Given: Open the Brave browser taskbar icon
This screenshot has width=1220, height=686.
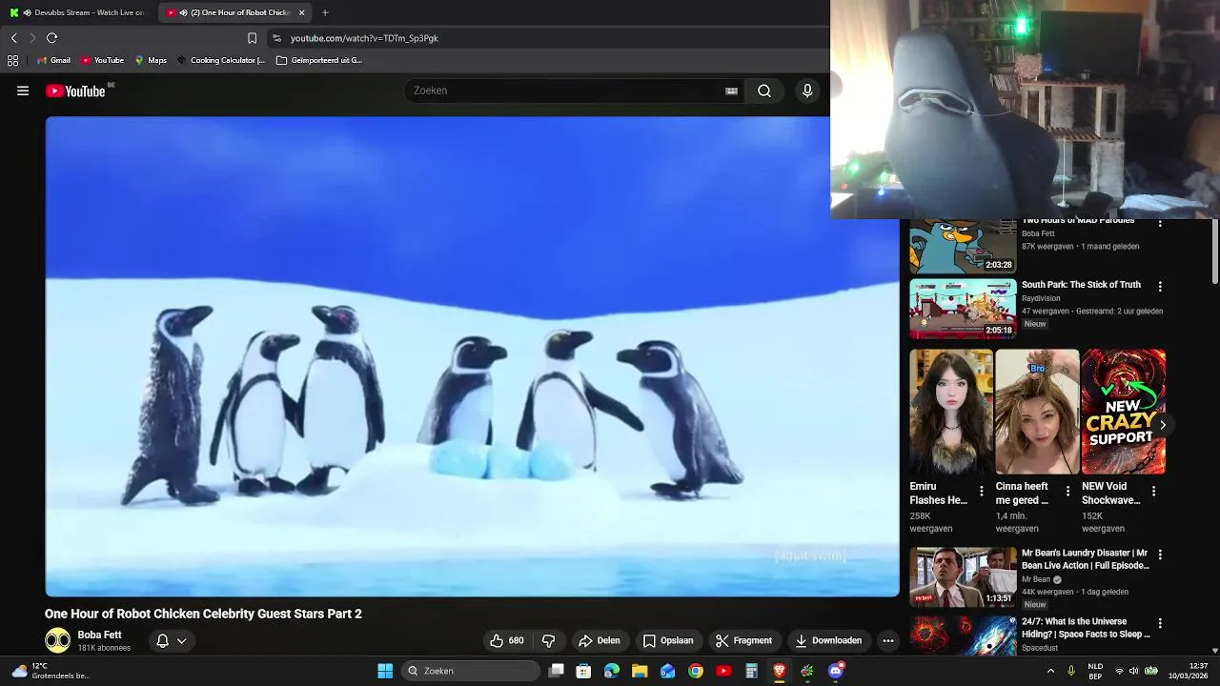Looking at the screenshot, I should pos(780,671).
